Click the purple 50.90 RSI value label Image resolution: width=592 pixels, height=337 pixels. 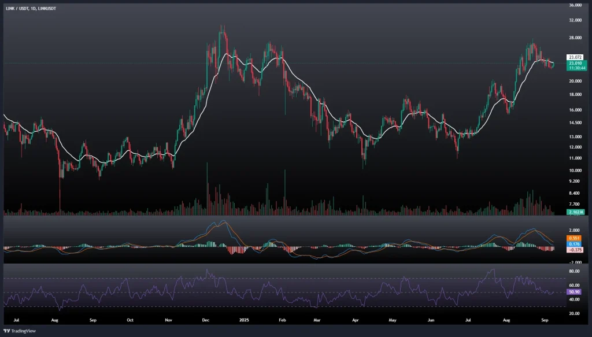pyautogui.click(x=575, y=293)
